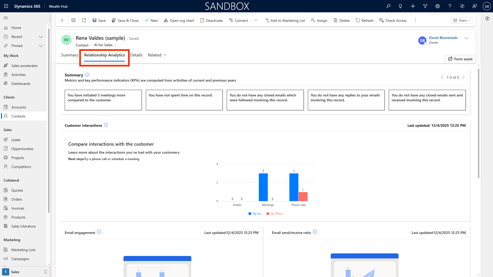Screen dimensions: 493x277
Task: Open Opportunities in the sidebar
Action: tap(22, 149)
